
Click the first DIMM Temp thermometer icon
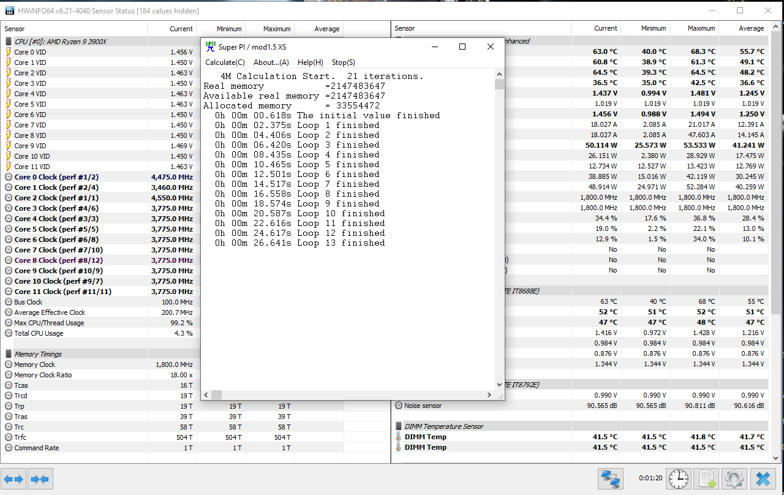pyautogui.click(x=398, y=437)
